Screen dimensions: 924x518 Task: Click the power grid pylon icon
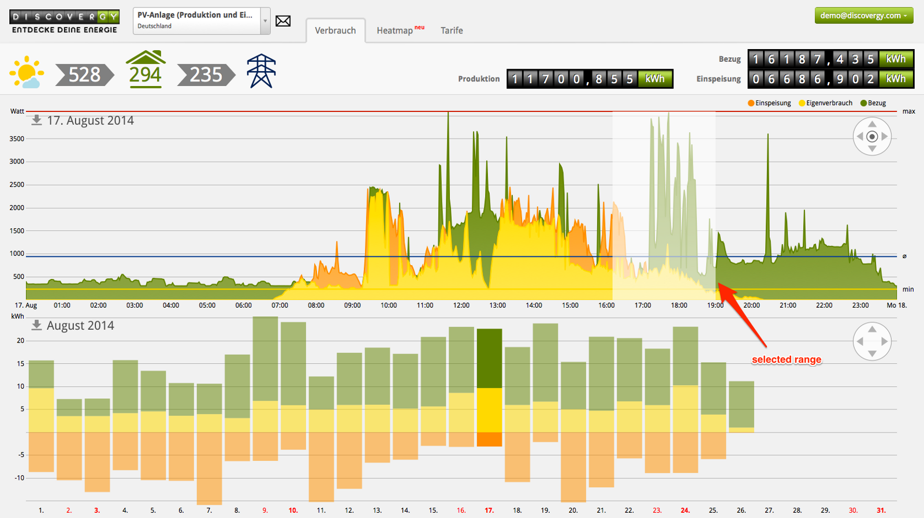coord(261,71)
